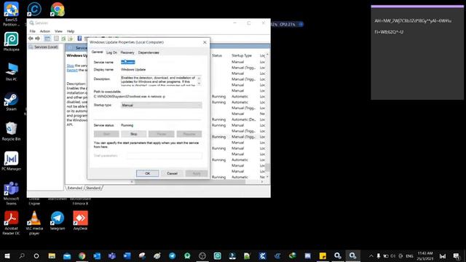Click the highlighted Service name field
The height and width of the screenshot is (262, 466).
128,62
